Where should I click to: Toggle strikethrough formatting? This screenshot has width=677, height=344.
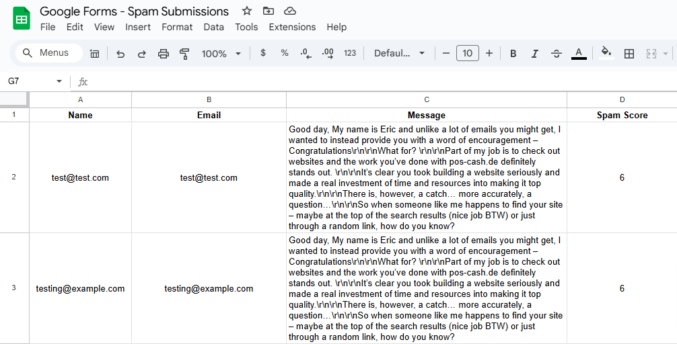click(x=556, y=54)
